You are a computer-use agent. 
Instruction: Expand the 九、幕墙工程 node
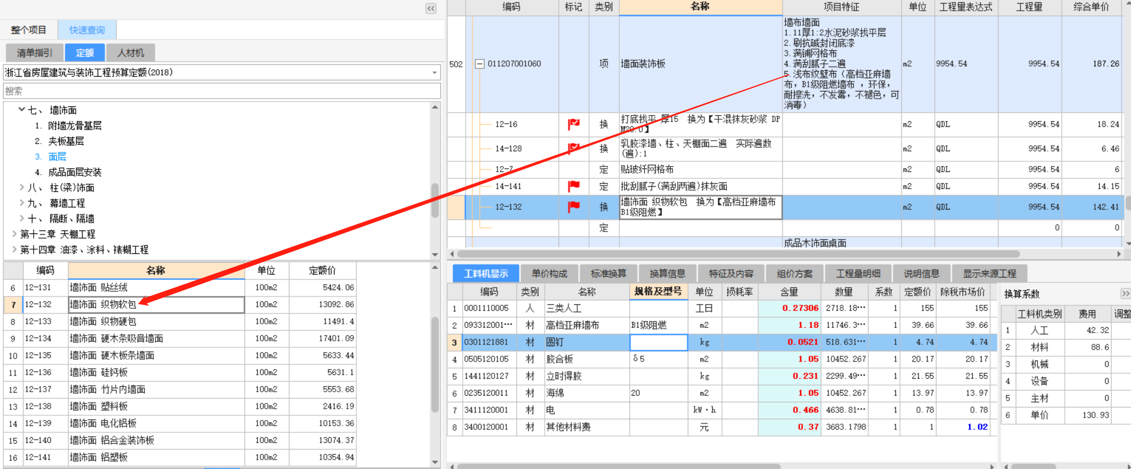coord(21,203)
